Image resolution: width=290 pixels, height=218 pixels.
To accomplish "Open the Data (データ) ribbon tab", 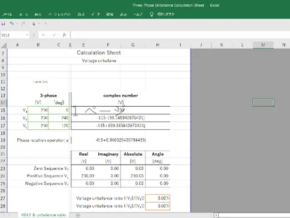I will 95,14.
